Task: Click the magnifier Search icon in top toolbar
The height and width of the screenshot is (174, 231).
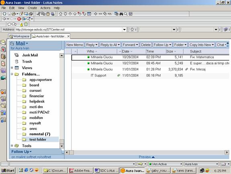Action: [x=126, y=14]
